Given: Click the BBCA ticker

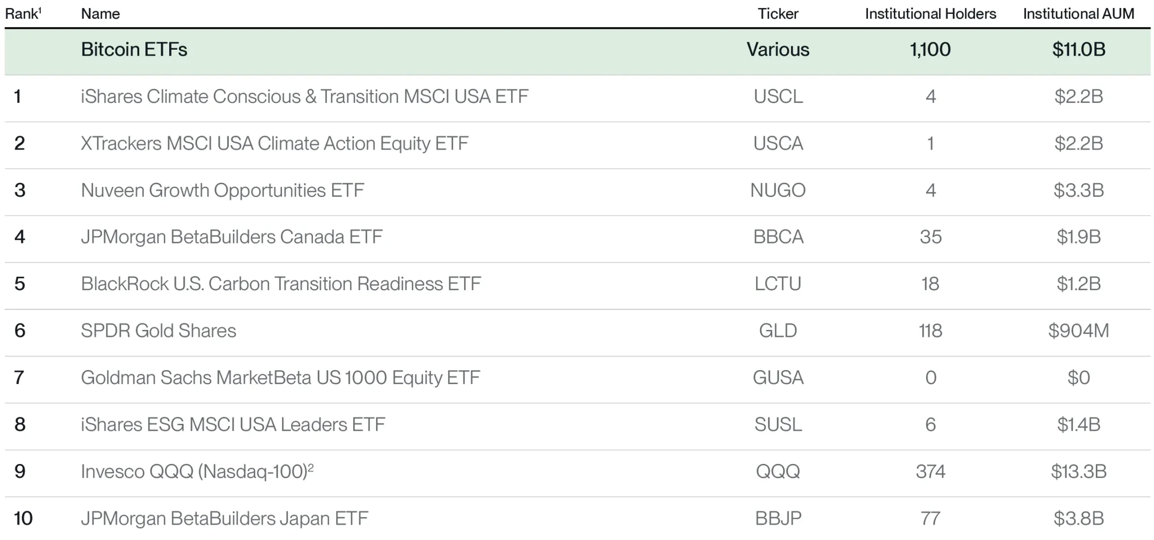Looking at the screenshot, I should [x=777, y=237].
